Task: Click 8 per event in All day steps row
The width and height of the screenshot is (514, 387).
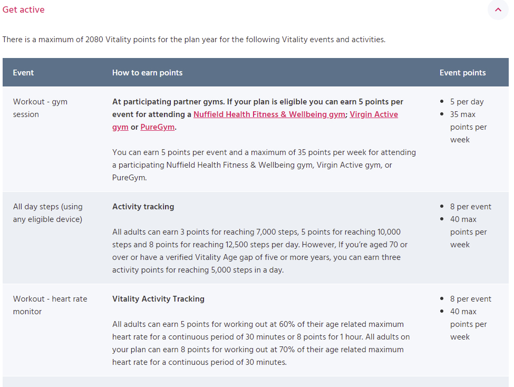Action: click(470, 207)
